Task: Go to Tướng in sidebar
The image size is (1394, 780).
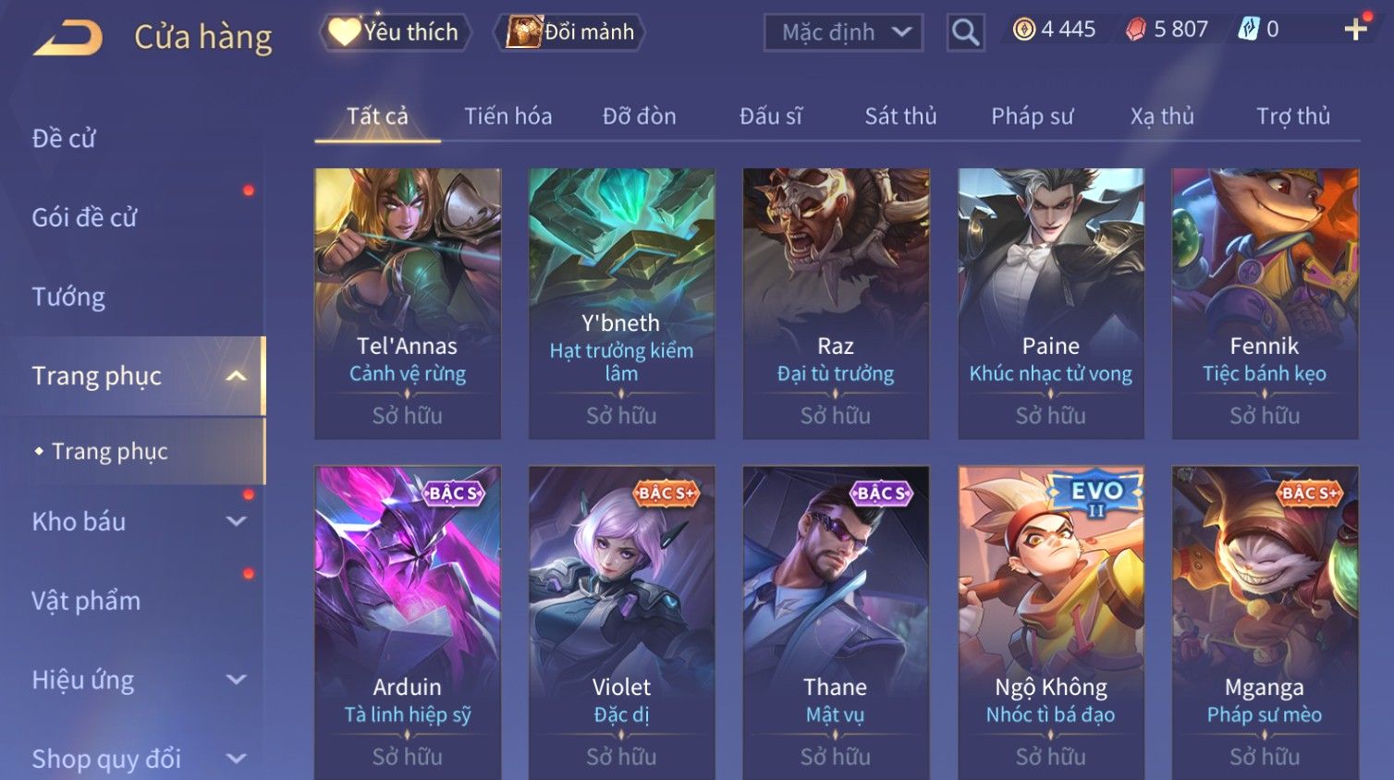Action: [68, 297]
